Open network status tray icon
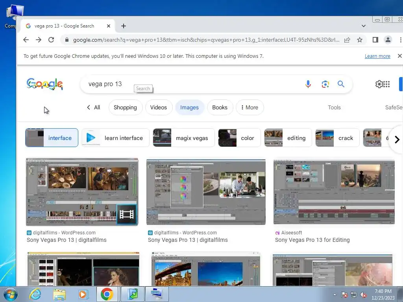The width and height of the screenshot is (403, 302). 354,295
